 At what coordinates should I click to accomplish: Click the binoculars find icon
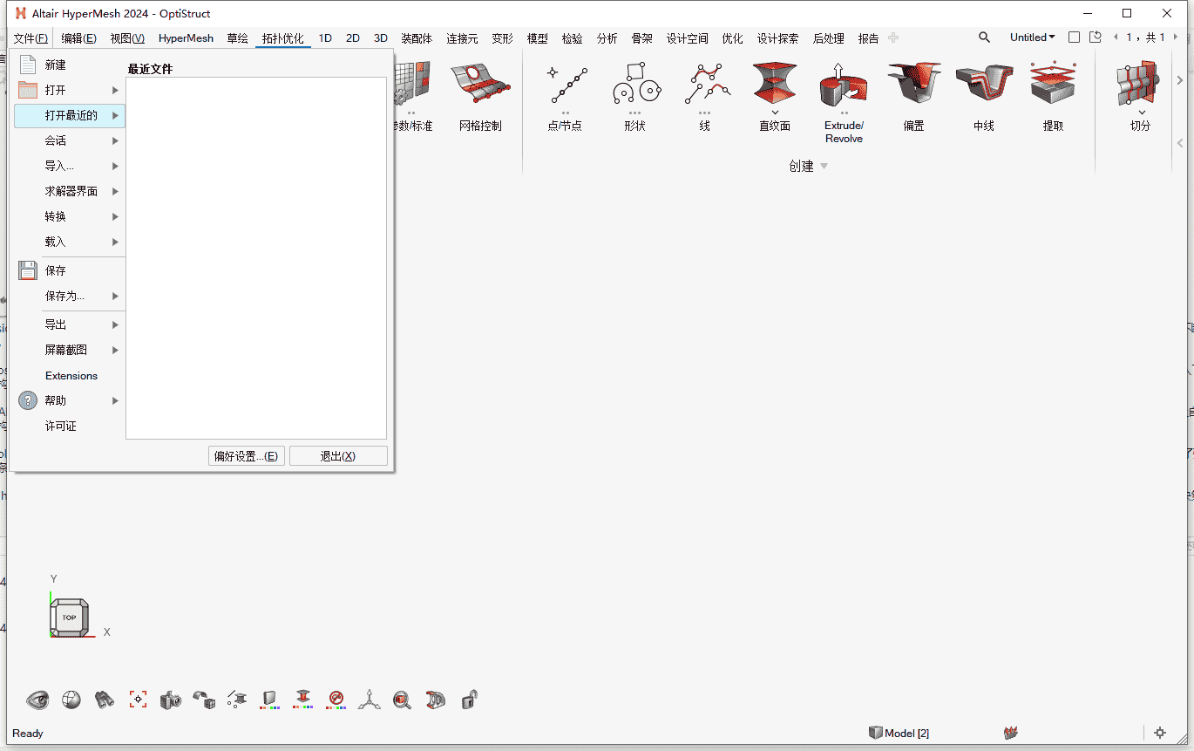pos(105,700)
